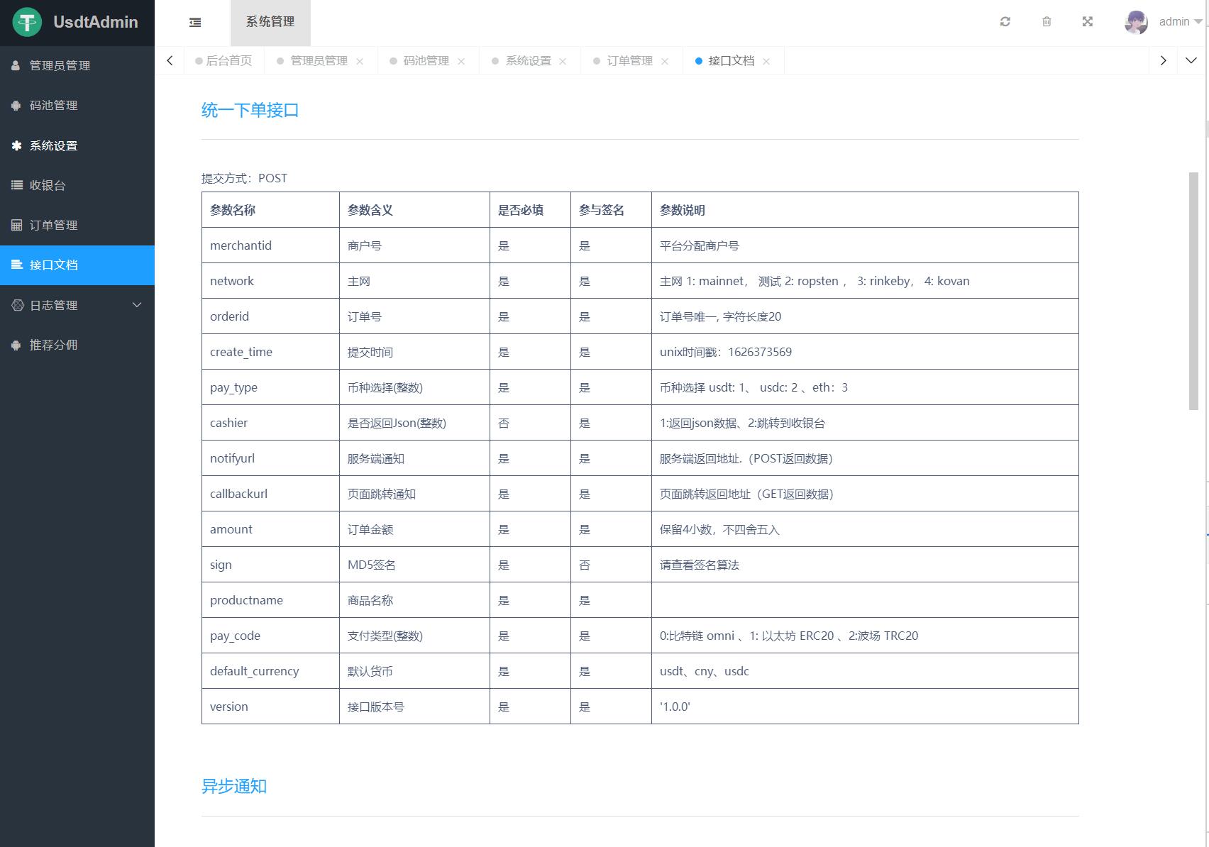Image resolution: width=1209 pixels, height=847 pixels.
Task: Open the tab list dropdown chevron
Action: pos(1191,60)
